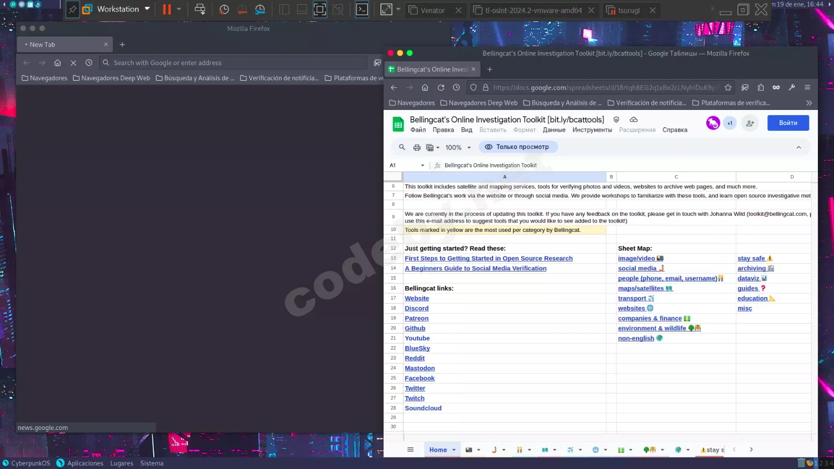834x469 pixels.
Task: Click the Только просмотр view-only button
Action: [518, 147]
